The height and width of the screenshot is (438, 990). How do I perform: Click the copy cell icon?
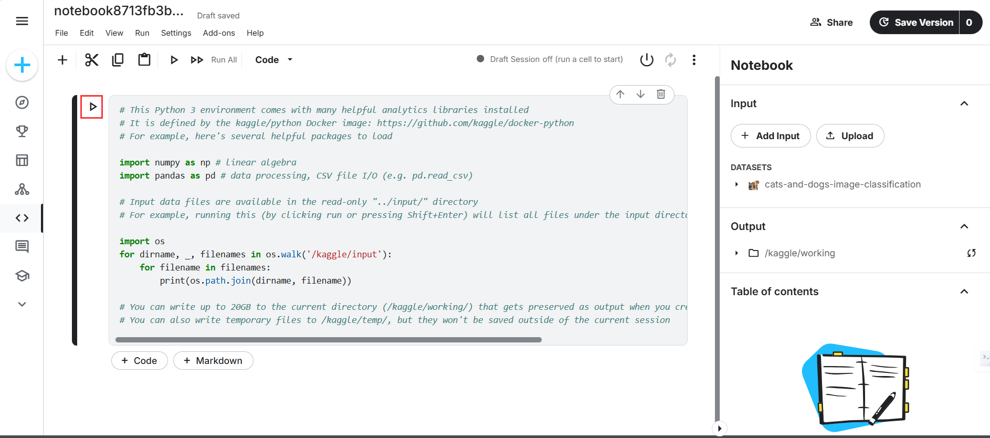pyautogui.click(x=118, y=60)
